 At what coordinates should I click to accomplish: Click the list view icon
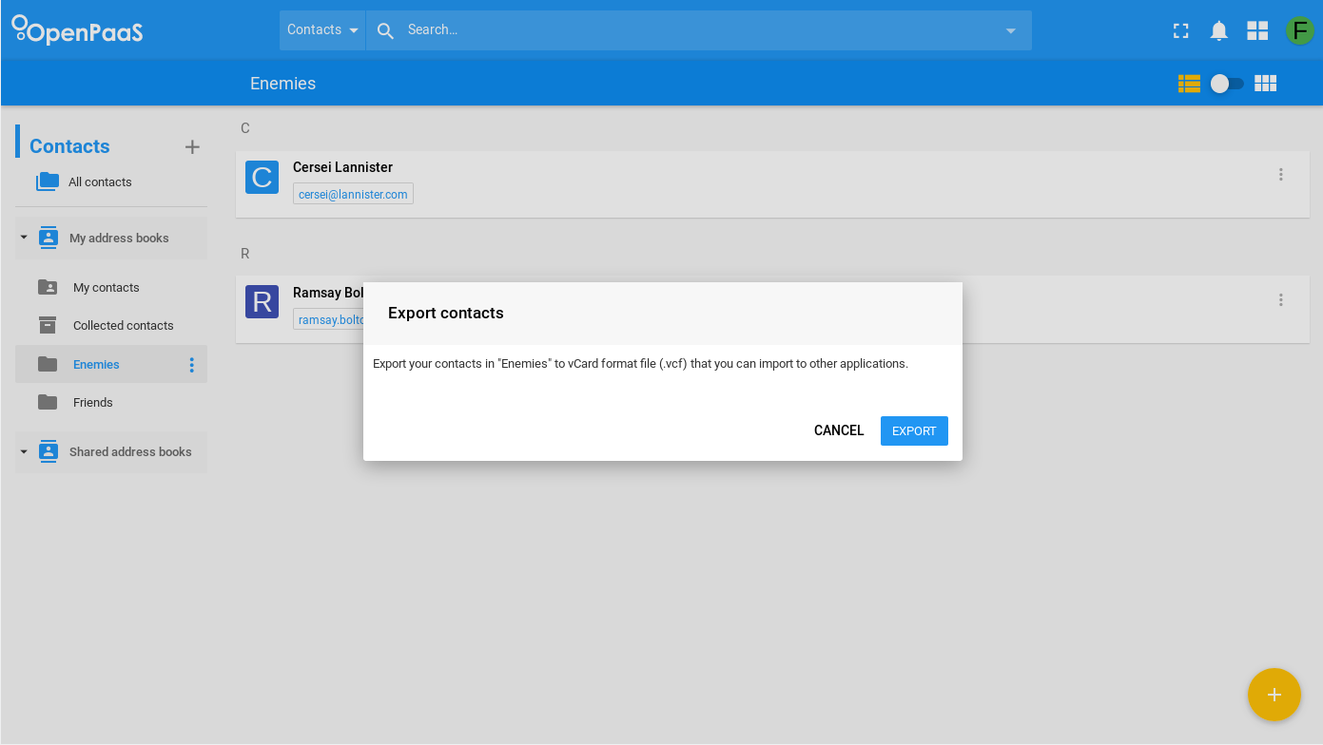[1189, 84]
